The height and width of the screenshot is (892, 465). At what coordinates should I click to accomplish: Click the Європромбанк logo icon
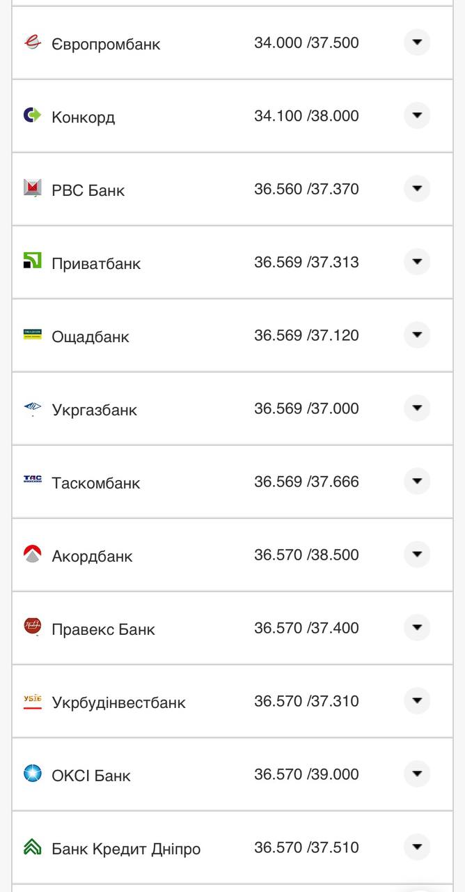point(33,43)
